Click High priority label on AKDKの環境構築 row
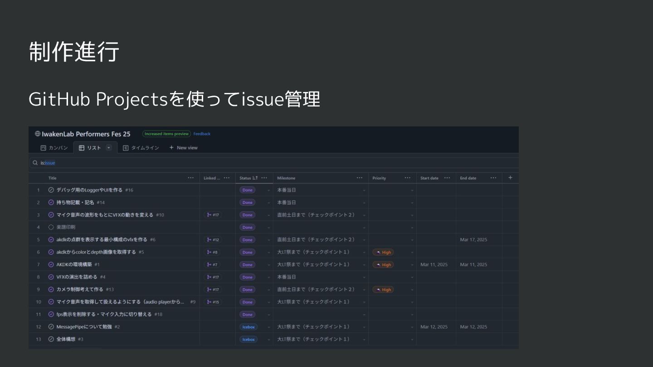The image size is (653, 367). [x=383, y=265]
